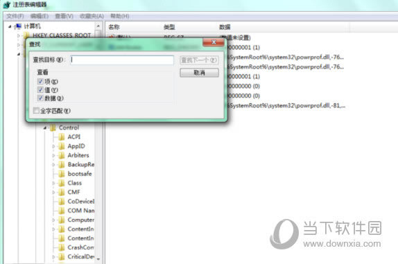This screenshot has width=398, height=264.
Task: Click the computer icon at the tree root
Action: tap(18, 26)
